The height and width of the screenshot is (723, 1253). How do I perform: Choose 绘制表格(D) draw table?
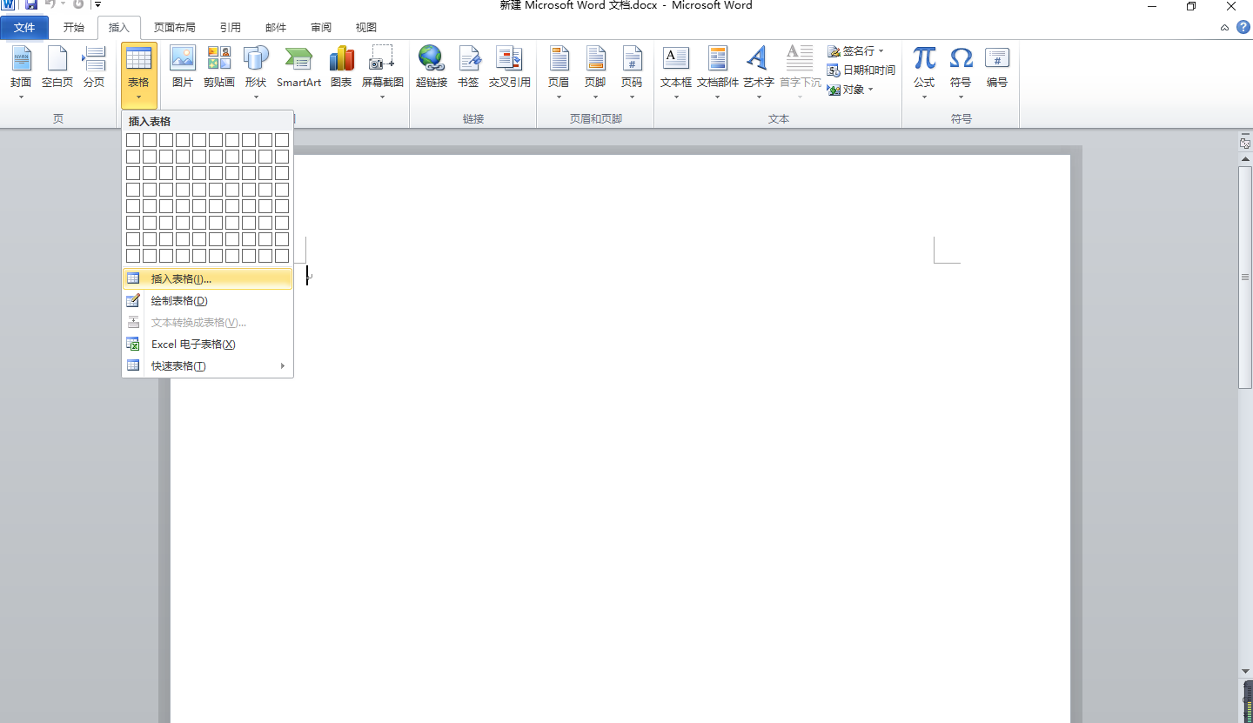click(x=207, y=300)
